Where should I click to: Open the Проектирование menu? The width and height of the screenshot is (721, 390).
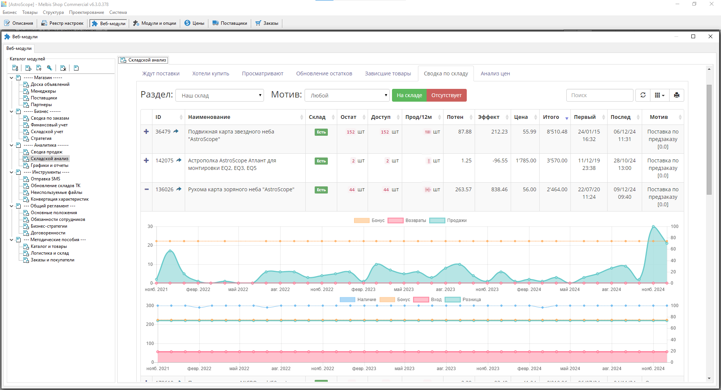tap(86, 12)
